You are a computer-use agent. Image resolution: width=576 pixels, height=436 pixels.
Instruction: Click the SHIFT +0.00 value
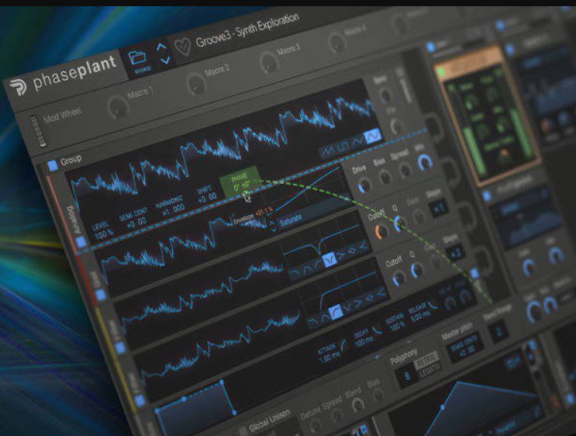click(x=206, y=194)
